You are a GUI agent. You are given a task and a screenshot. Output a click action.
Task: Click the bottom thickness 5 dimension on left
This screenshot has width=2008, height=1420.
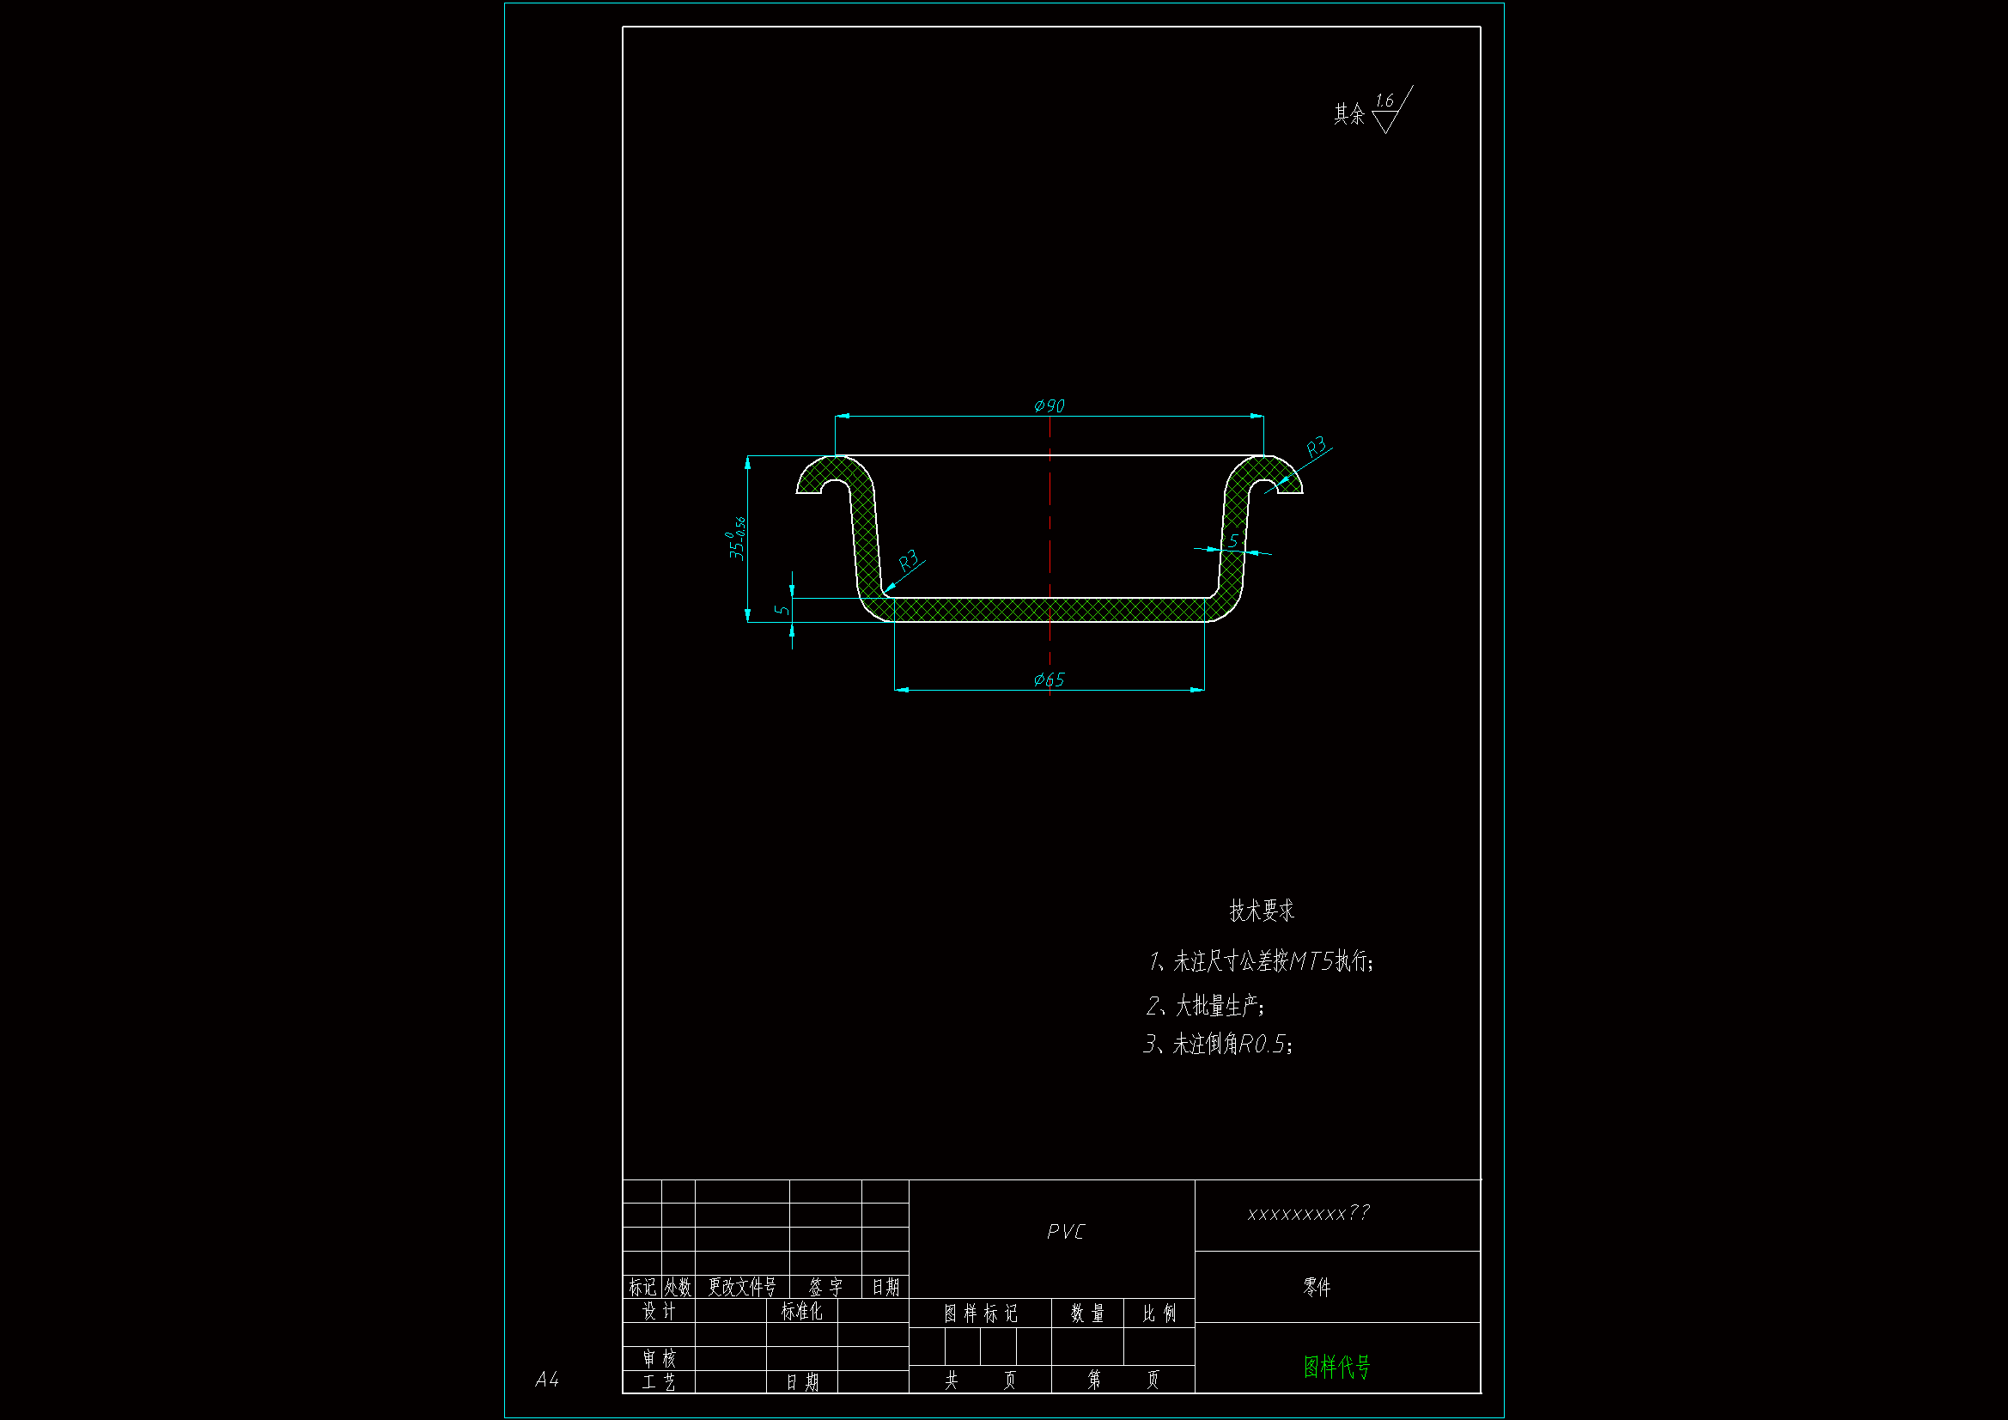pyautogui.click(x=782, y=610)
